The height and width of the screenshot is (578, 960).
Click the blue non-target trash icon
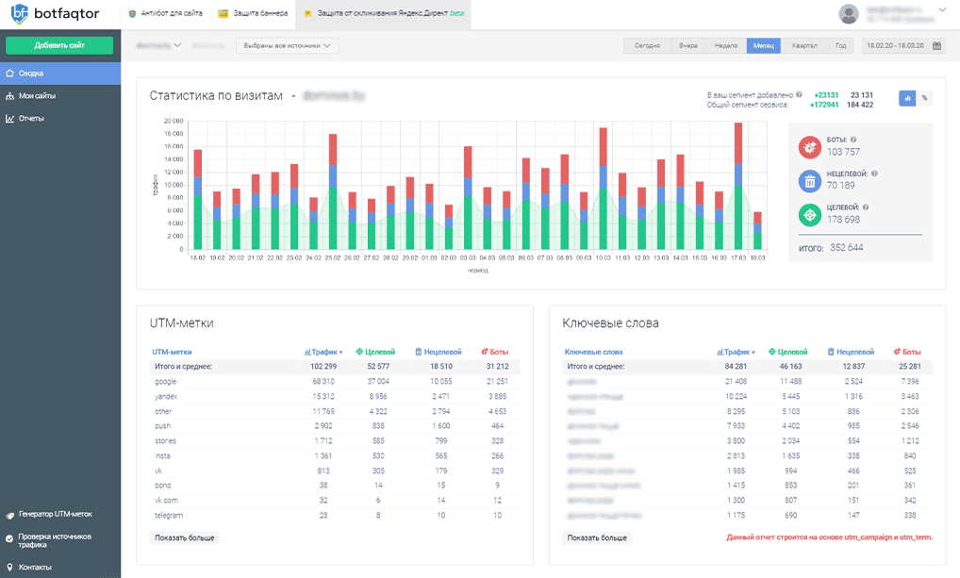pos(810,181)
